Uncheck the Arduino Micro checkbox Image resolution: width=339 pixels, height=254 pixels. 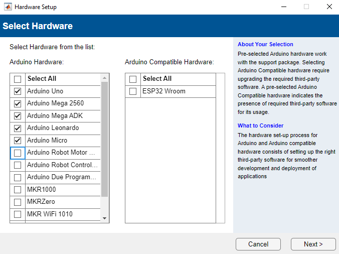[18, 141]
